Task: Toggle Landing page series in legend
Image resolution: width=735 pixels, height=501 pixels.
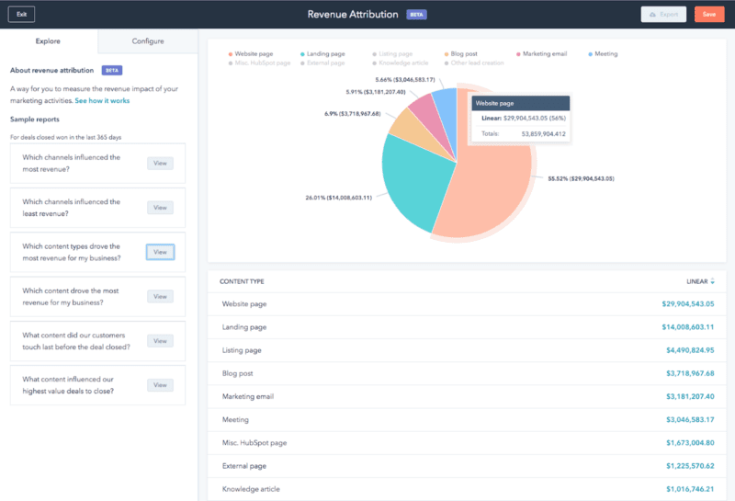Action: [x=302, y=54]
